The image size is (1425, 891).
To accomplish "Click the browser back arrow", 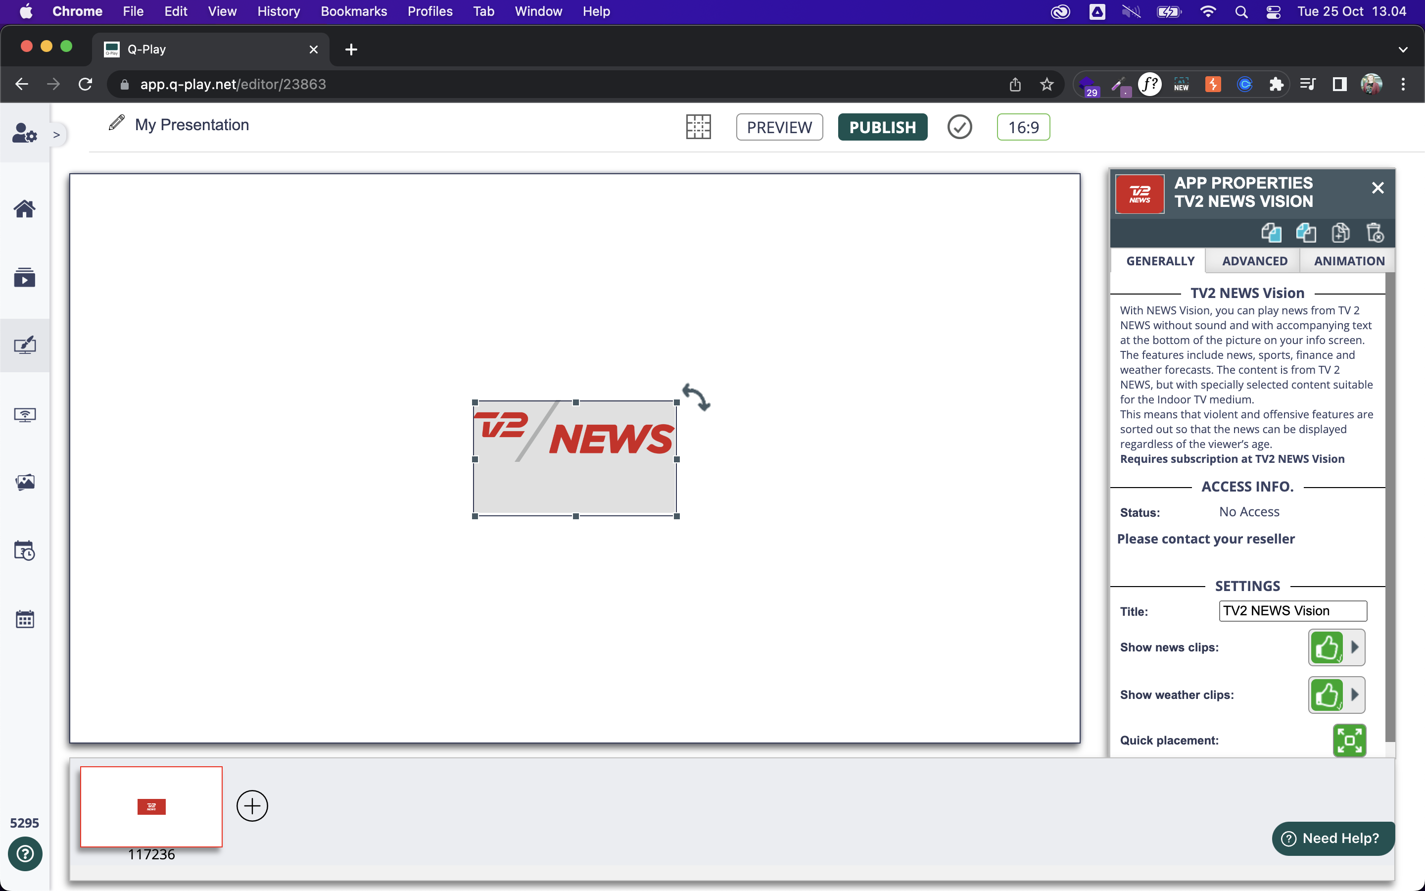I will (22, 84).
